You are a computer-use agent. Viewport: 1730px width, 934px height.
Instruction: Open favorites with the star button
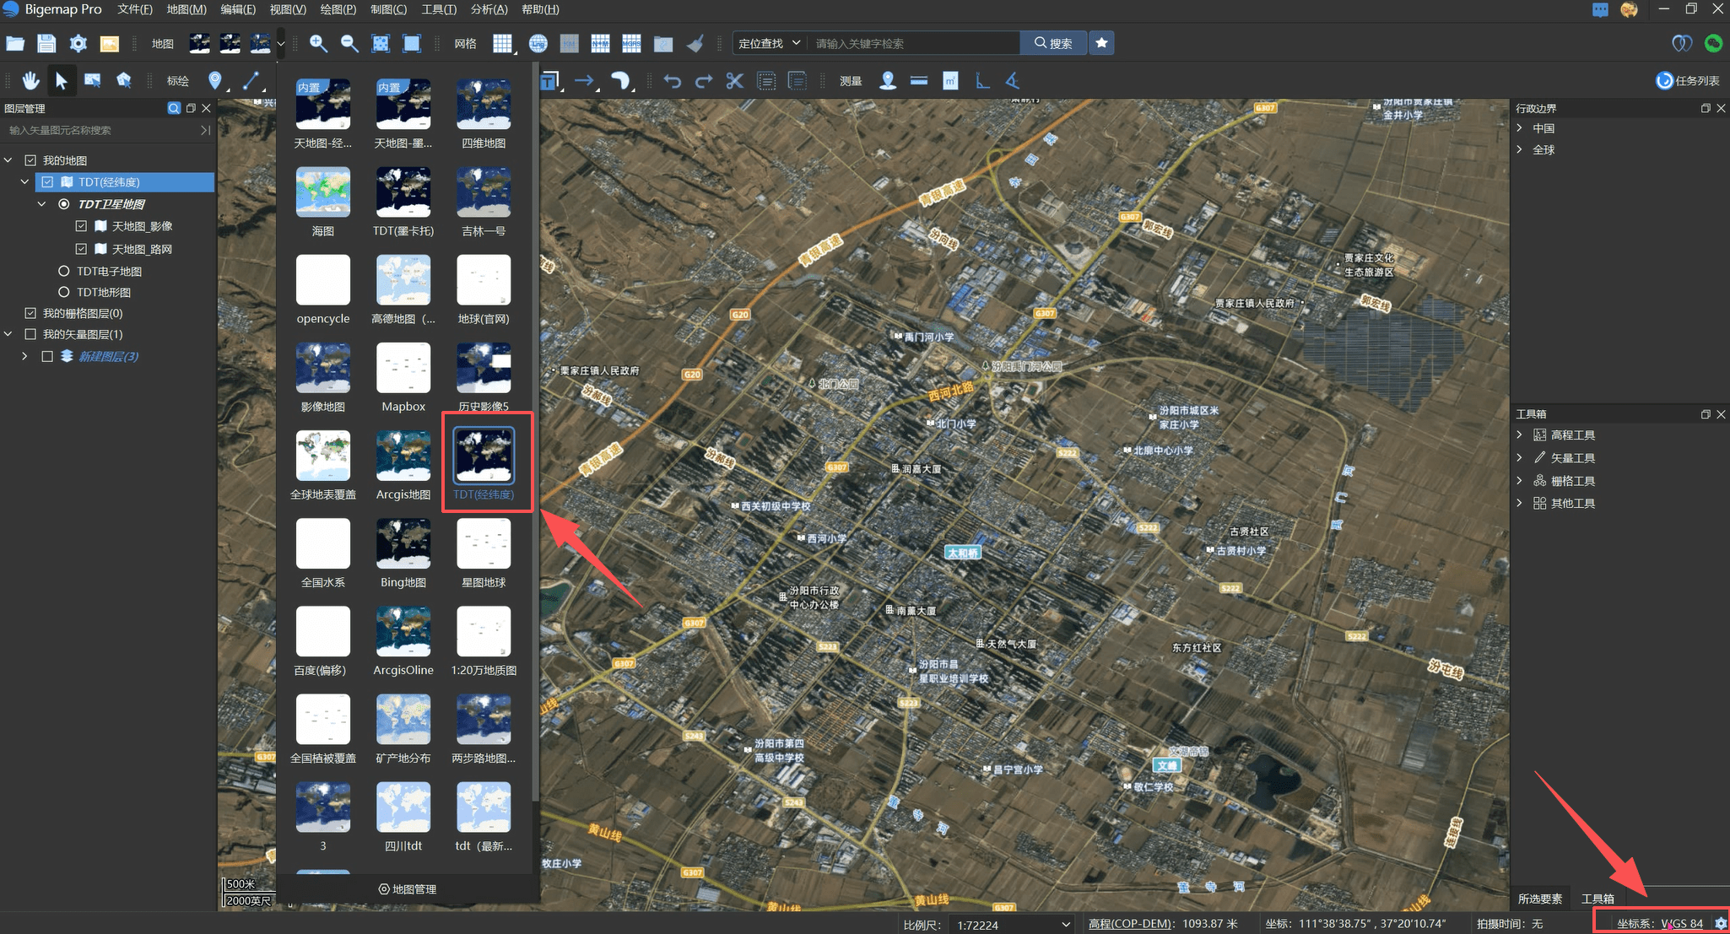[1101, 43]
